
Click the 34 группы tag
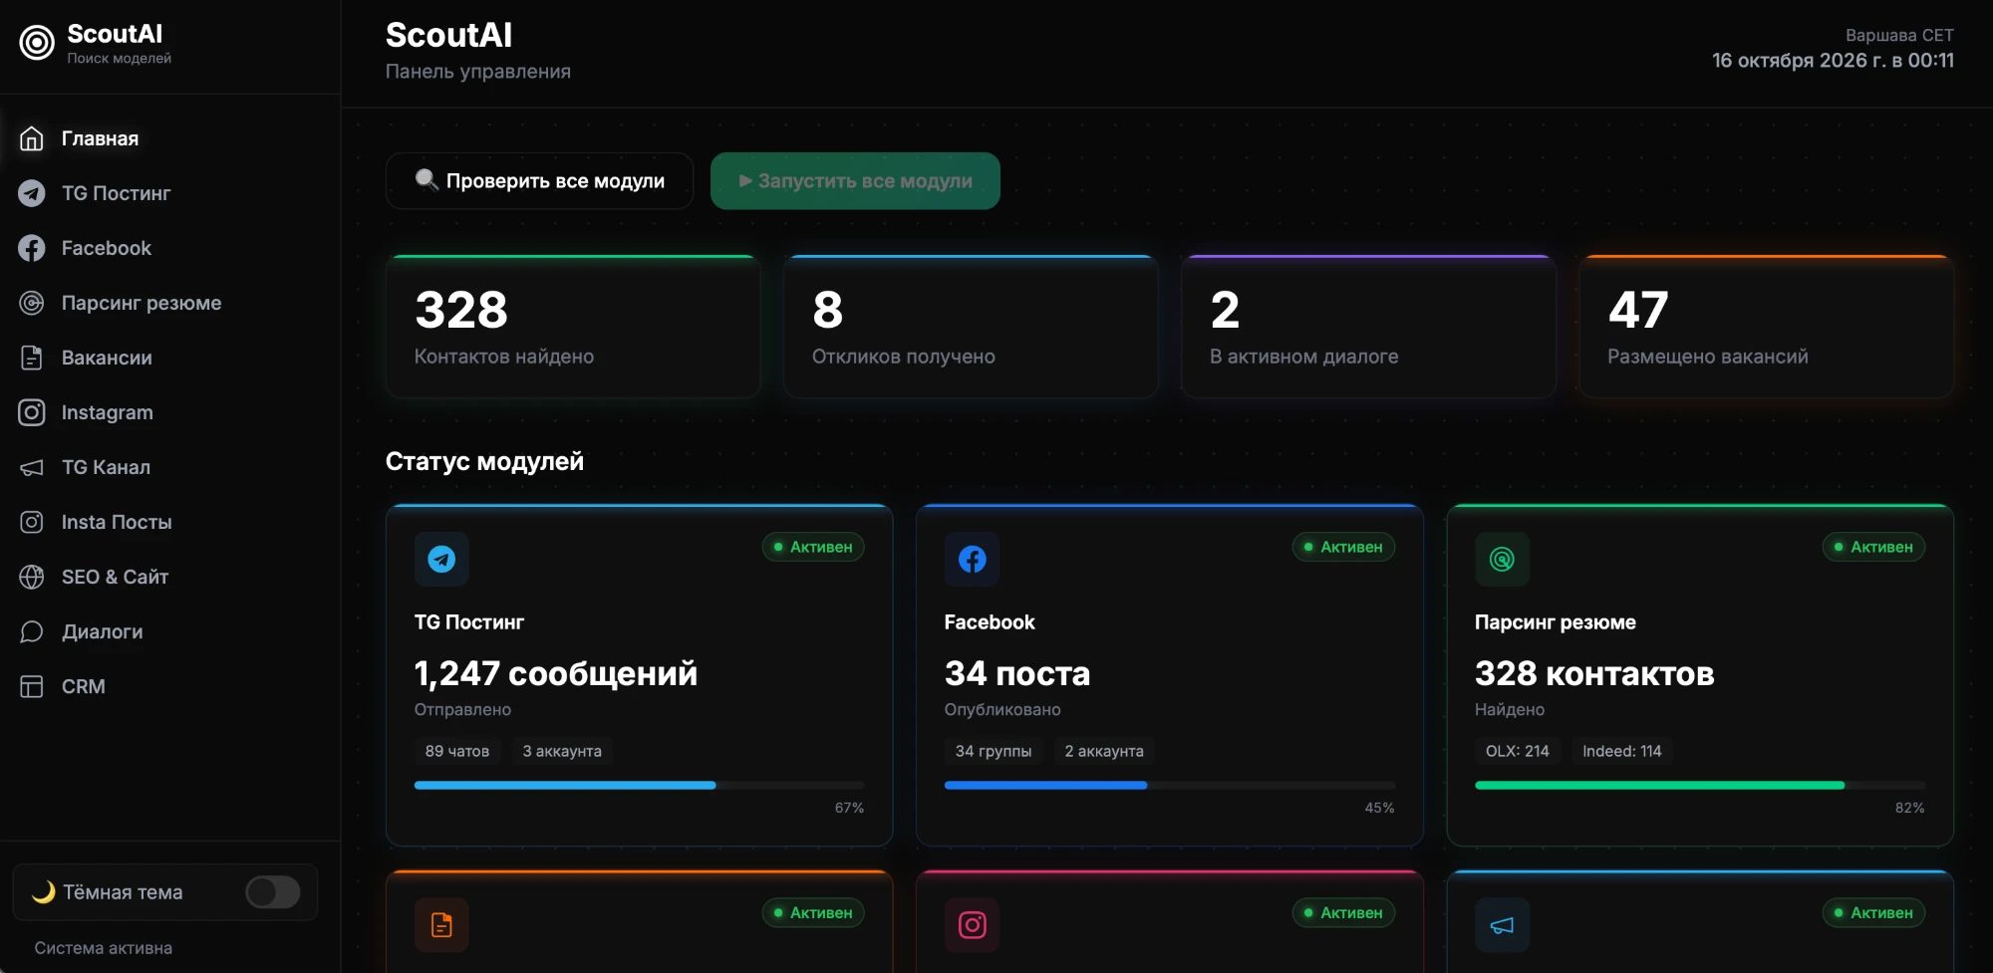[994, 751]
